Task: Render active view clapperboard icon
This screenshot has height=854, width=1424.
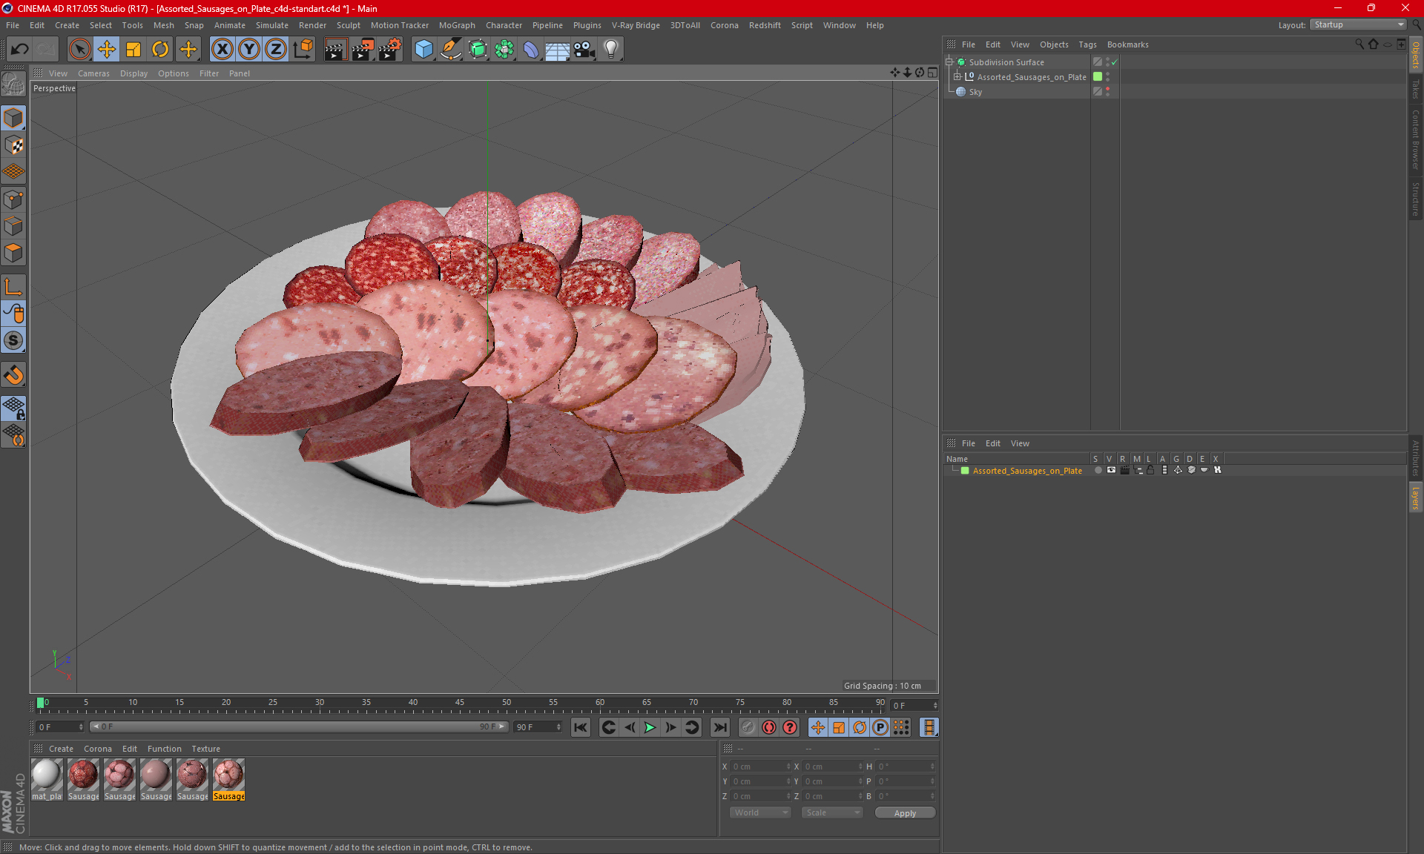Action: tap(335, 50)
